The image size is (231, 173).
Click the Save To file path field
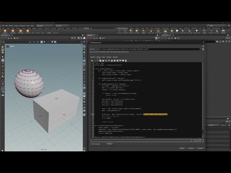[x=149, y=49]
